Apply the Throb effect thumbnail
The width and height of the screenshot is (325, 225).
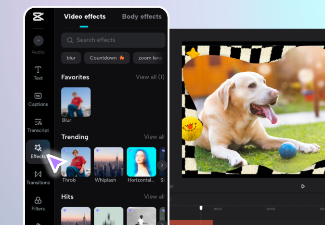76,162
